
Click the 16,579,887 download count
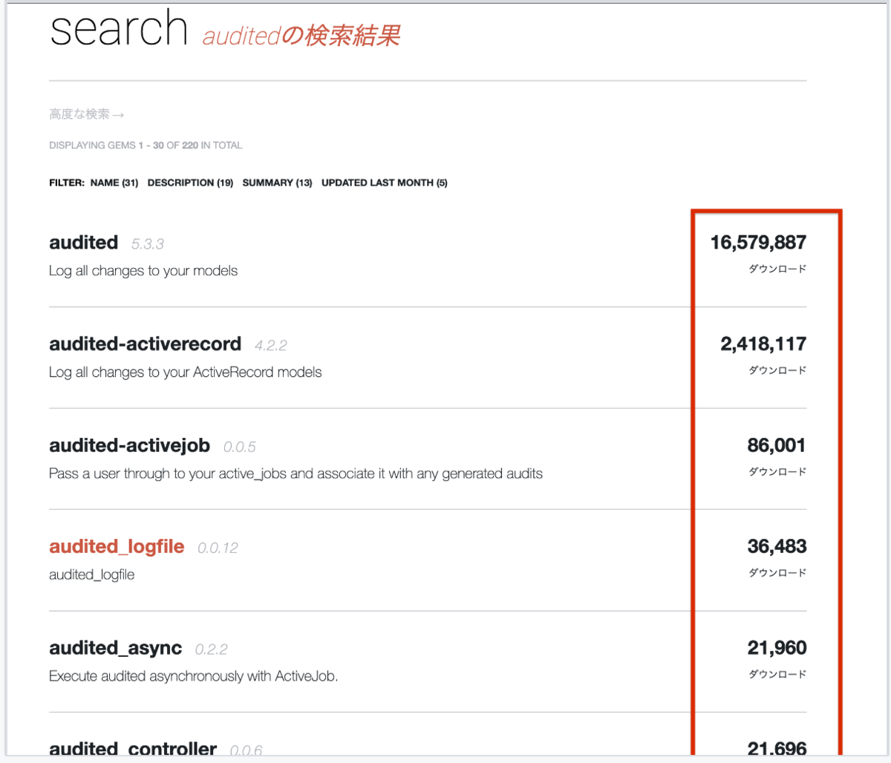758,243
